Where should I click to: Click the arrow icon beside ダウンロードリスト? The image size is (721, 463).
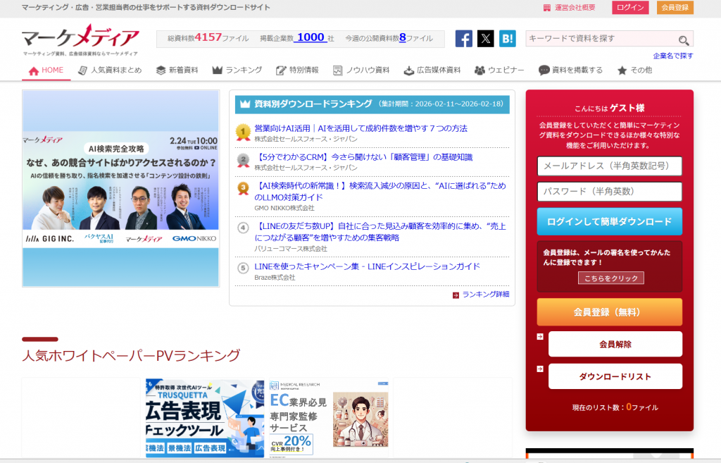coord(540,369)
